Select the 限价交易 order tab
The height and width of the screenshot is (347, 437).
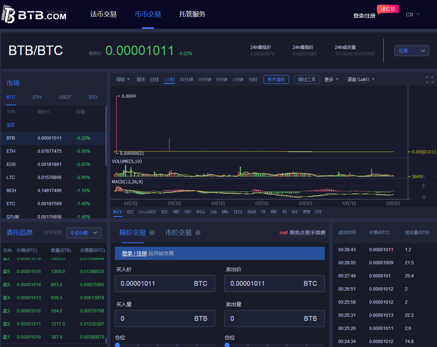(x=132, y=233)
